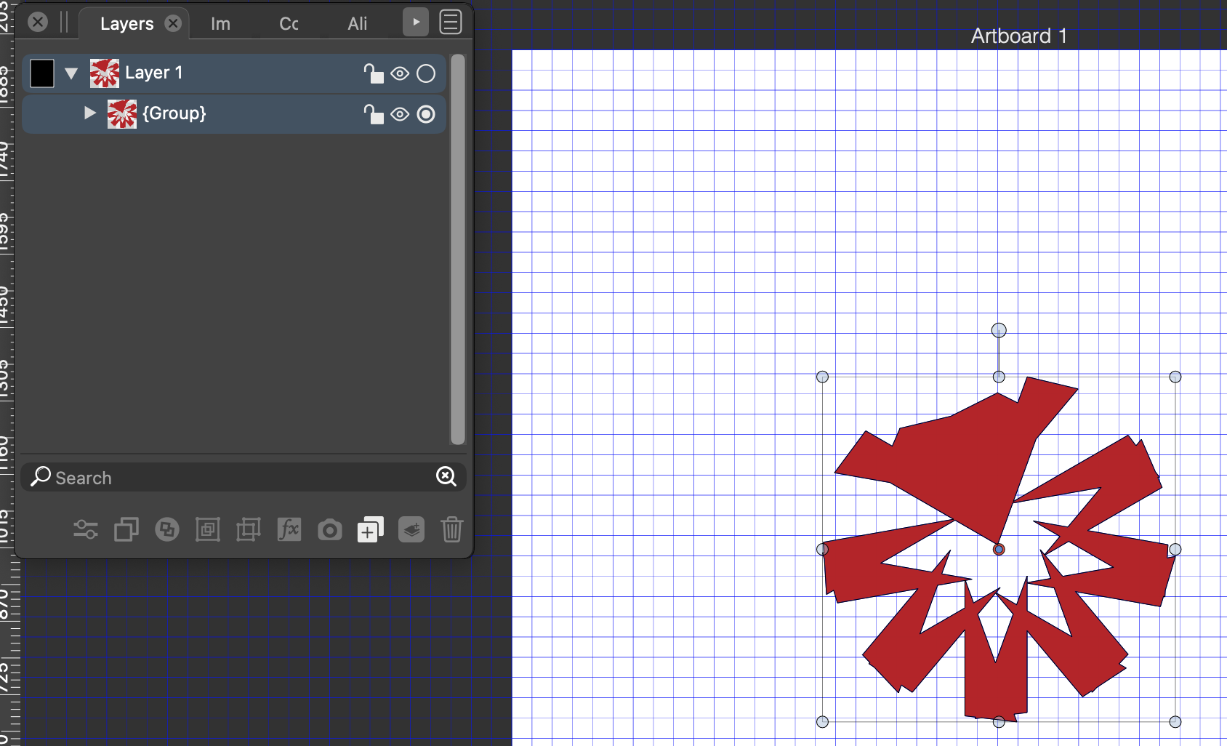
Task: Click the Layers panel menu icon
Action: [x=451, y=23]
